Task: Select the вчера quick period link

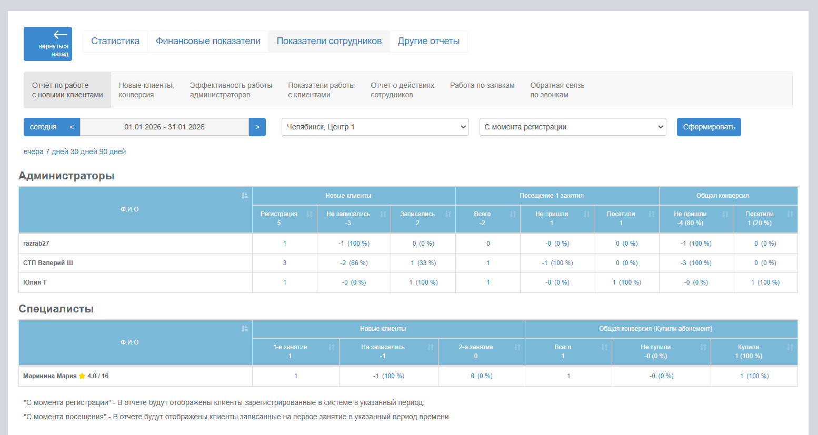Action: pos(33,151)
